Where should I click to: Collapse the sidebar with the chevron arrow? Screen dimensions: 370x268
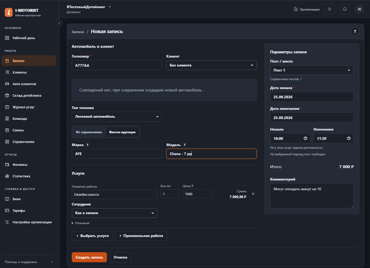pos(59,23)
